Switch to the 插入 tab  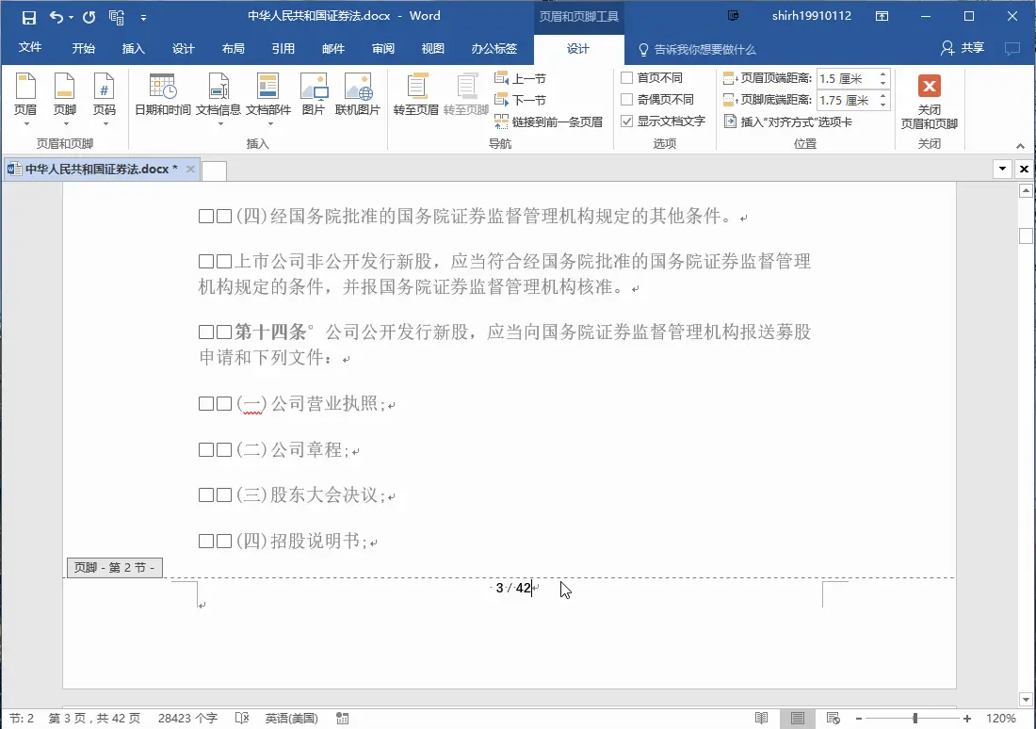point(134,49)
